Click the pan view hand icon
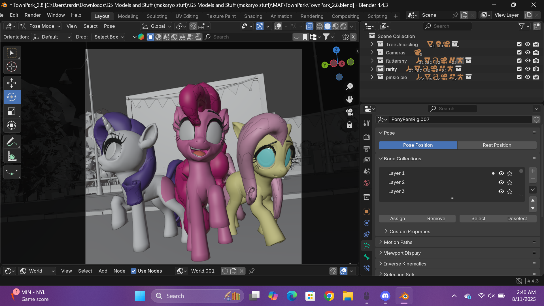Screen dimensions: 544x306 pos(349,99)
